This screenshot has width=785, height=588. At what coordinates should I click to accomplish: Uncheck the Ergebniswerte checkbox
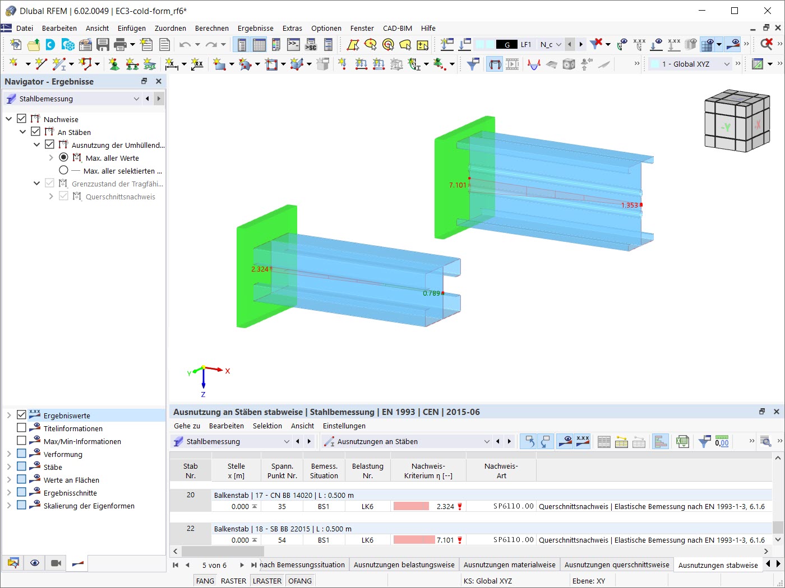pyautogui.click(x=22, y=415)
